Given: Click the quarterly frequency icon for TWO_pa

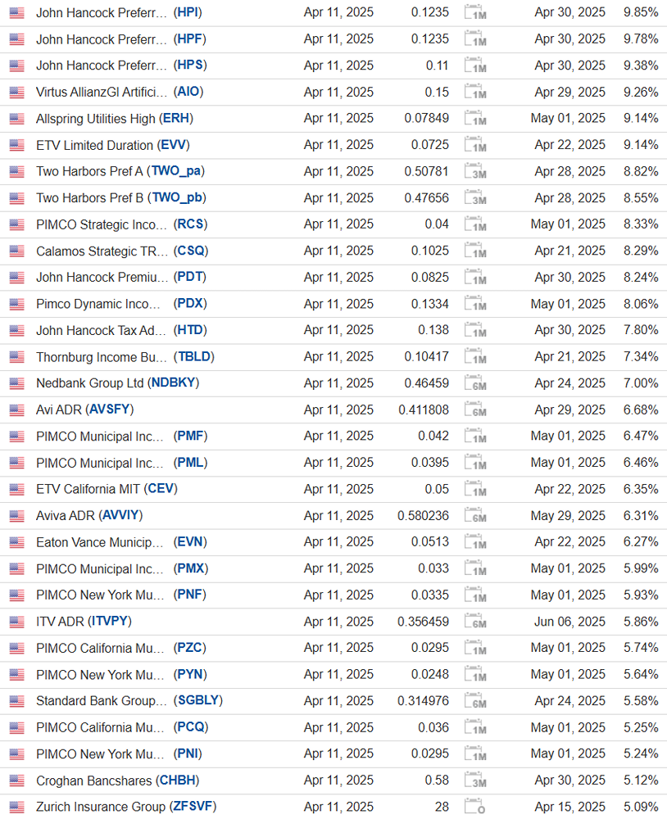Looking at the screenshot, I should [475, 172].
